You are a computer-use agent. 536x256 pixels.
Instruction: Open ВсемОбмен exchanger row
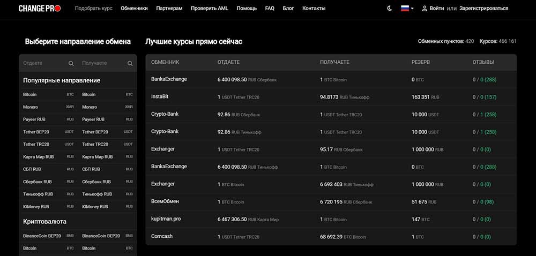[331, 202]
